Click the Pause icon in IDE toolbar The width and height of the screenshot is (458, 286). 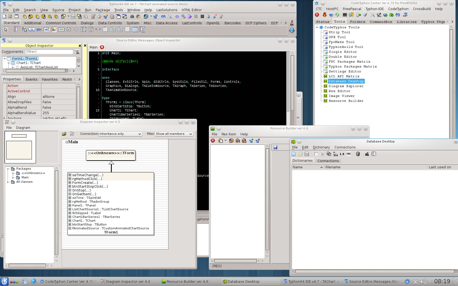pos(196,16)
